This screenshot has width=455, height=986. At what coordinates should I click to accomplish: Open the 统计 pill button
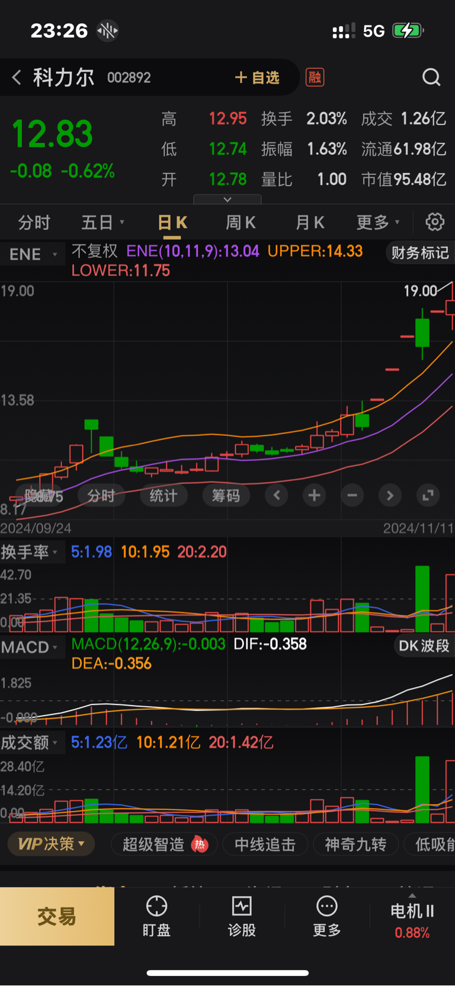pyautogui.click(x=164, y=496)
